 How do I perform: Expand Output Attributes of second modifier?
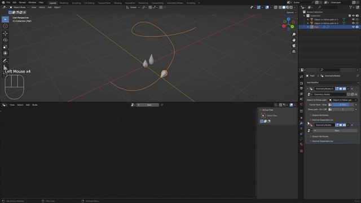(320, 136)
